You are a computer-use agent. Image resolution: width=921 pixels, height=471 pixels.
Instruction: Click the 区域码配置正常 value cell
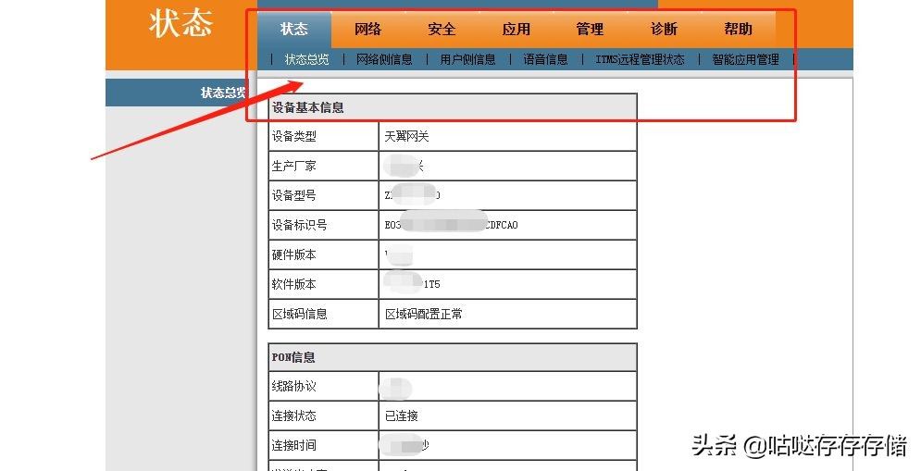tap(507, 315)
